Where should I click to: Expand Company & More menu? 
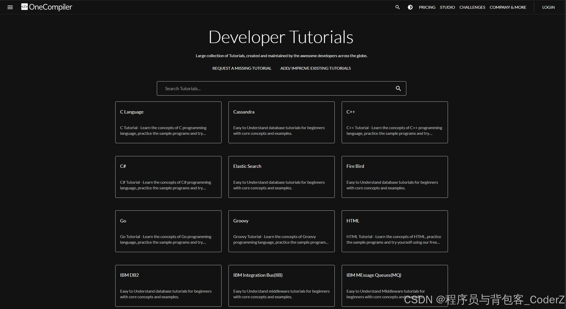(x=508, y=7)
